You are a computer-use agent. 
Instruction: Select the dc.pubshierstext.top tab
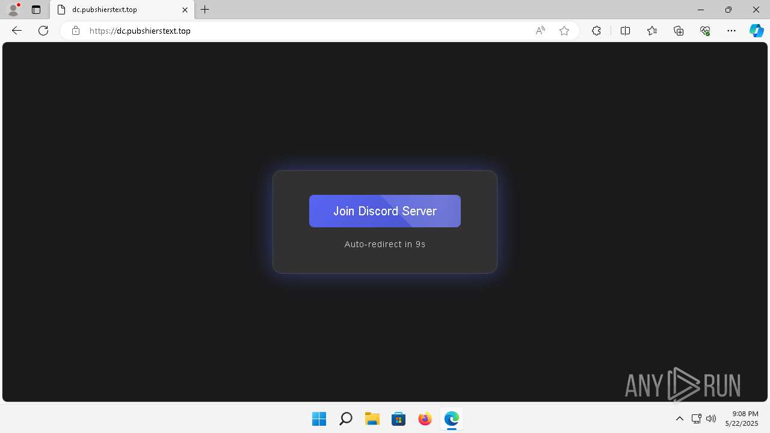tap(121, 10)
